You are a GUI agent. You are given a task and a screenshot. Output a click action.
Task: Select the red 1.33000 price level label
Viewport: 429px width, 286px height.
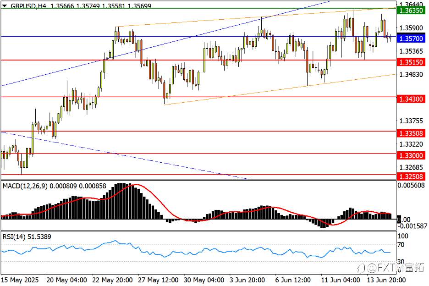[411, 155]
